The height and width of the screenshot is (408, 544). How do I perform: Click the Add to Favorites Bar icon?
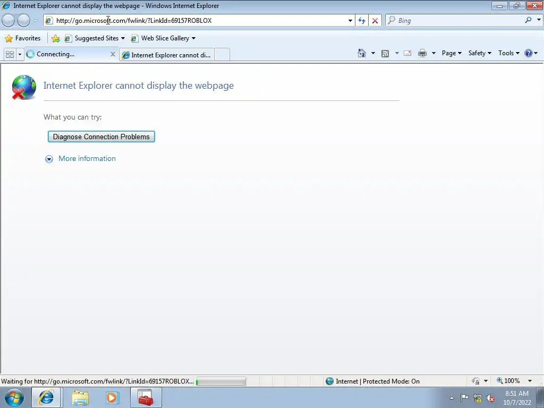(55, 38)
